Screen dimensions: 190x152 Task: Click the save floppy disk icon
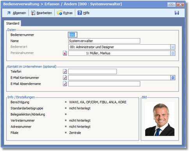[x=177, y=13]
